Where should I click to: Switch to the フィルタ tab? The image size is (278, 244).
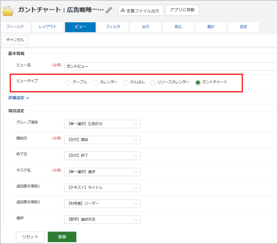tap(113, 27)
